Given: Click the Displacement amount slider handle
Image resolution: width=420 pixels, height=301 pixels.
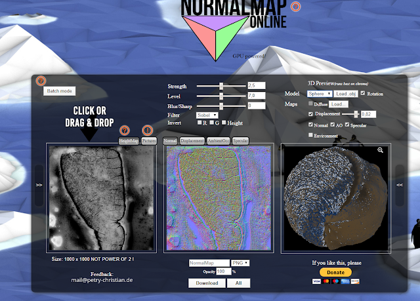Looking at the screenshot, I should (x=356, y=114).
